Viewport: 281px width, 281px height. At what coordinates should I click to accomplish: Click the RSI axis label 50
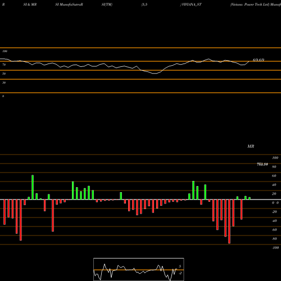point(4,74)
